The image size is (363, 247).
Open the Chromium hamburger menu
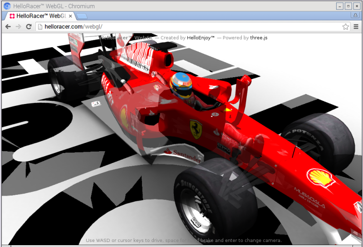click(356, 27)
